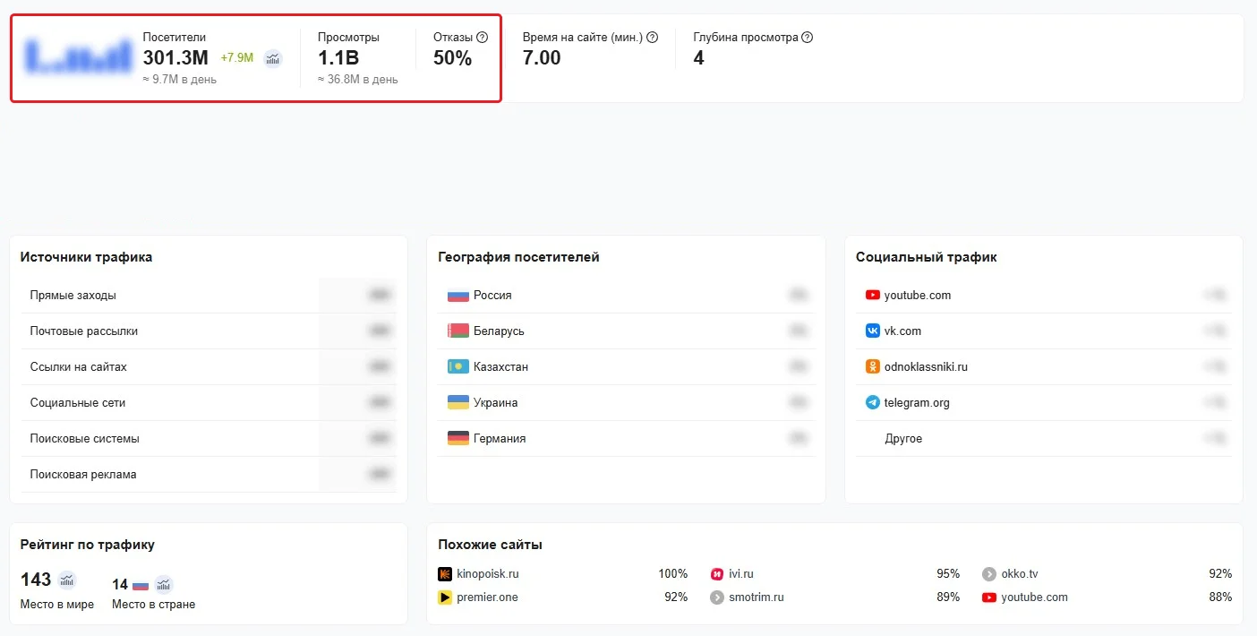This screenshot has width=1257, height=636.
Task: Click the blurred visitors mini bar chart
Action: tap(79, 56)
